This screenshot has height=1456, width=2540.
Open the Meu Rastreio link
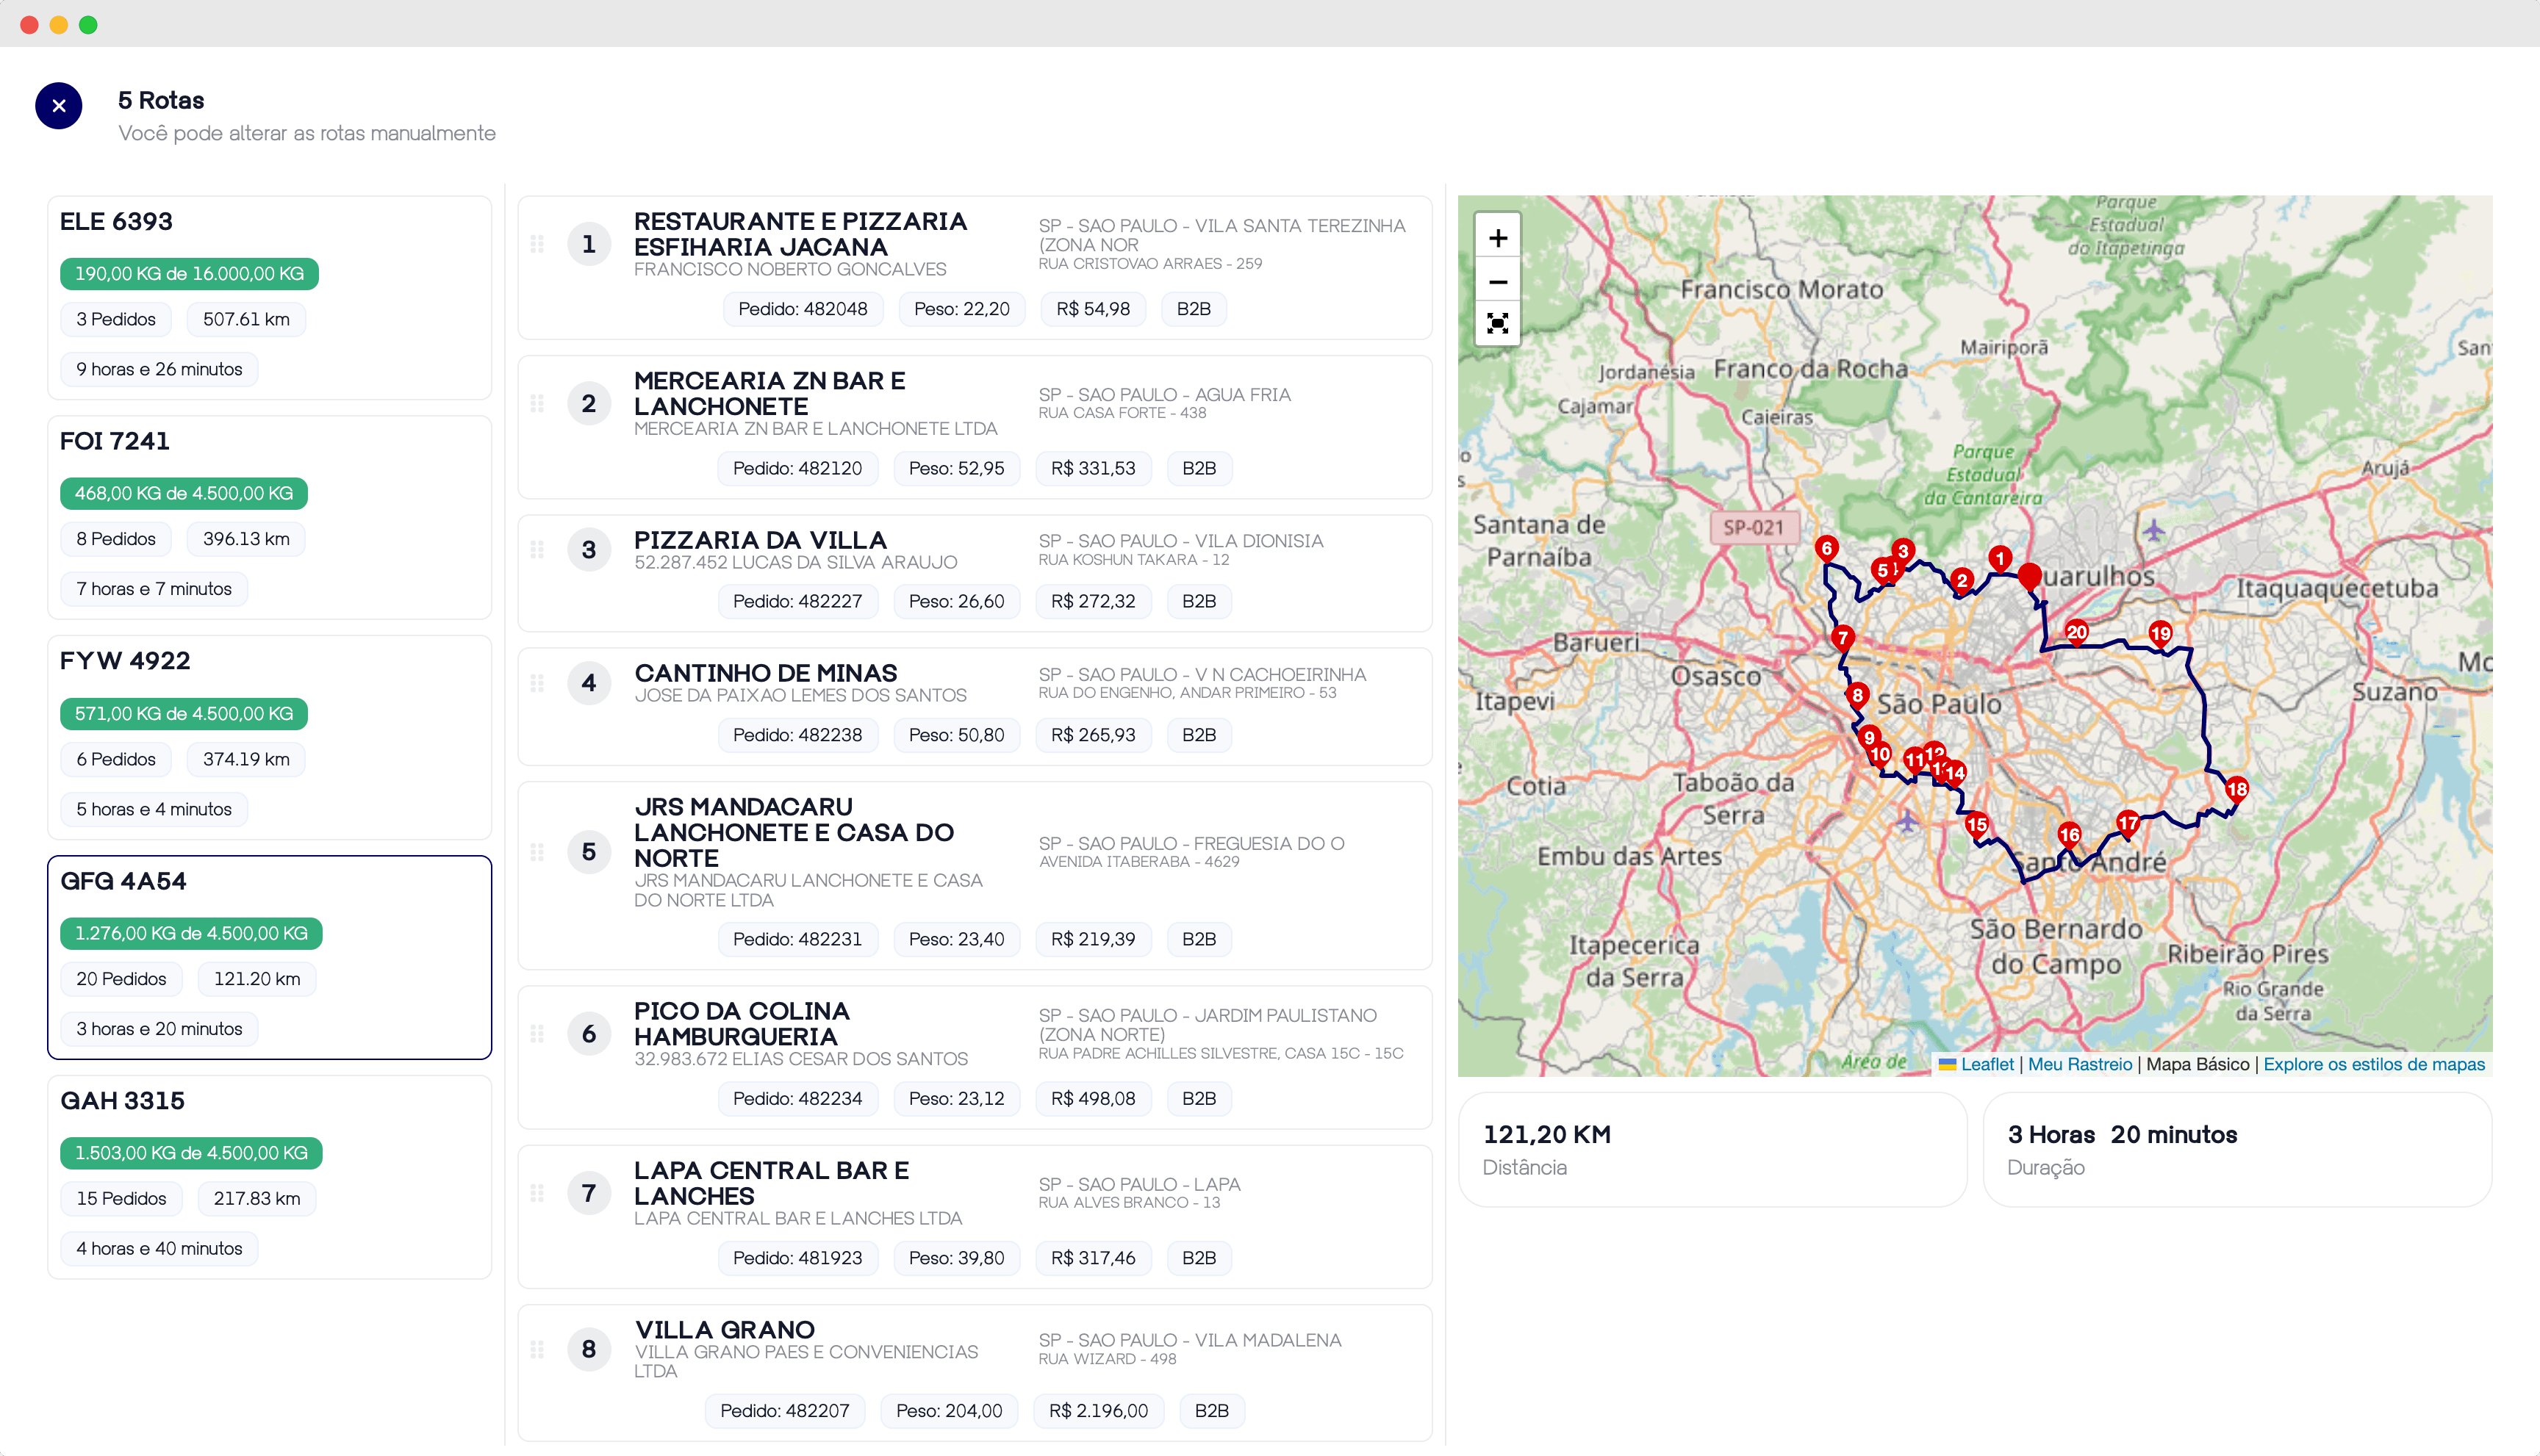click(2080, 1064)
